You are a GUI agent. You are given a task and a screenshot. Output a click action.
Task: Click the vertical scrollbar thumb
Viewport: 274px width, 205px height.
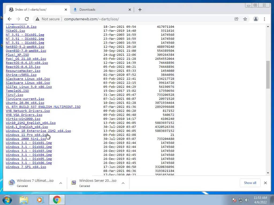268,75
